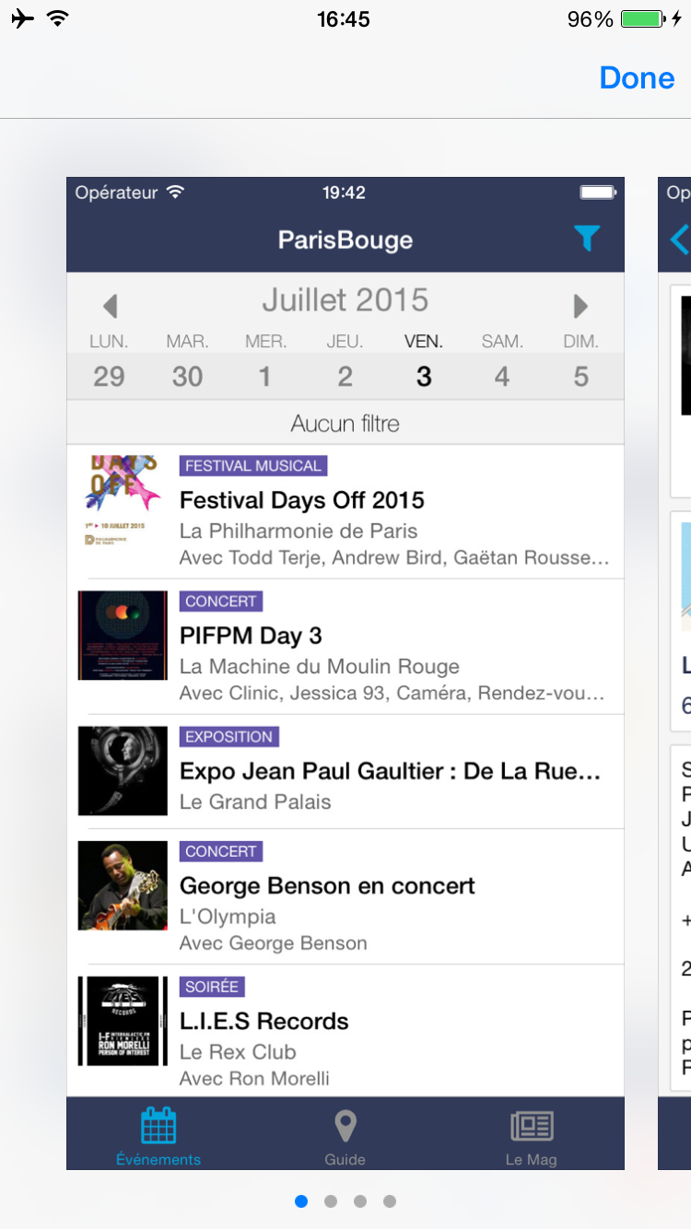Screen dimensions: 691x1229
Task: Tap Jean Paul Gaultier expo thumbnail
Action: [x=123, y=771]
